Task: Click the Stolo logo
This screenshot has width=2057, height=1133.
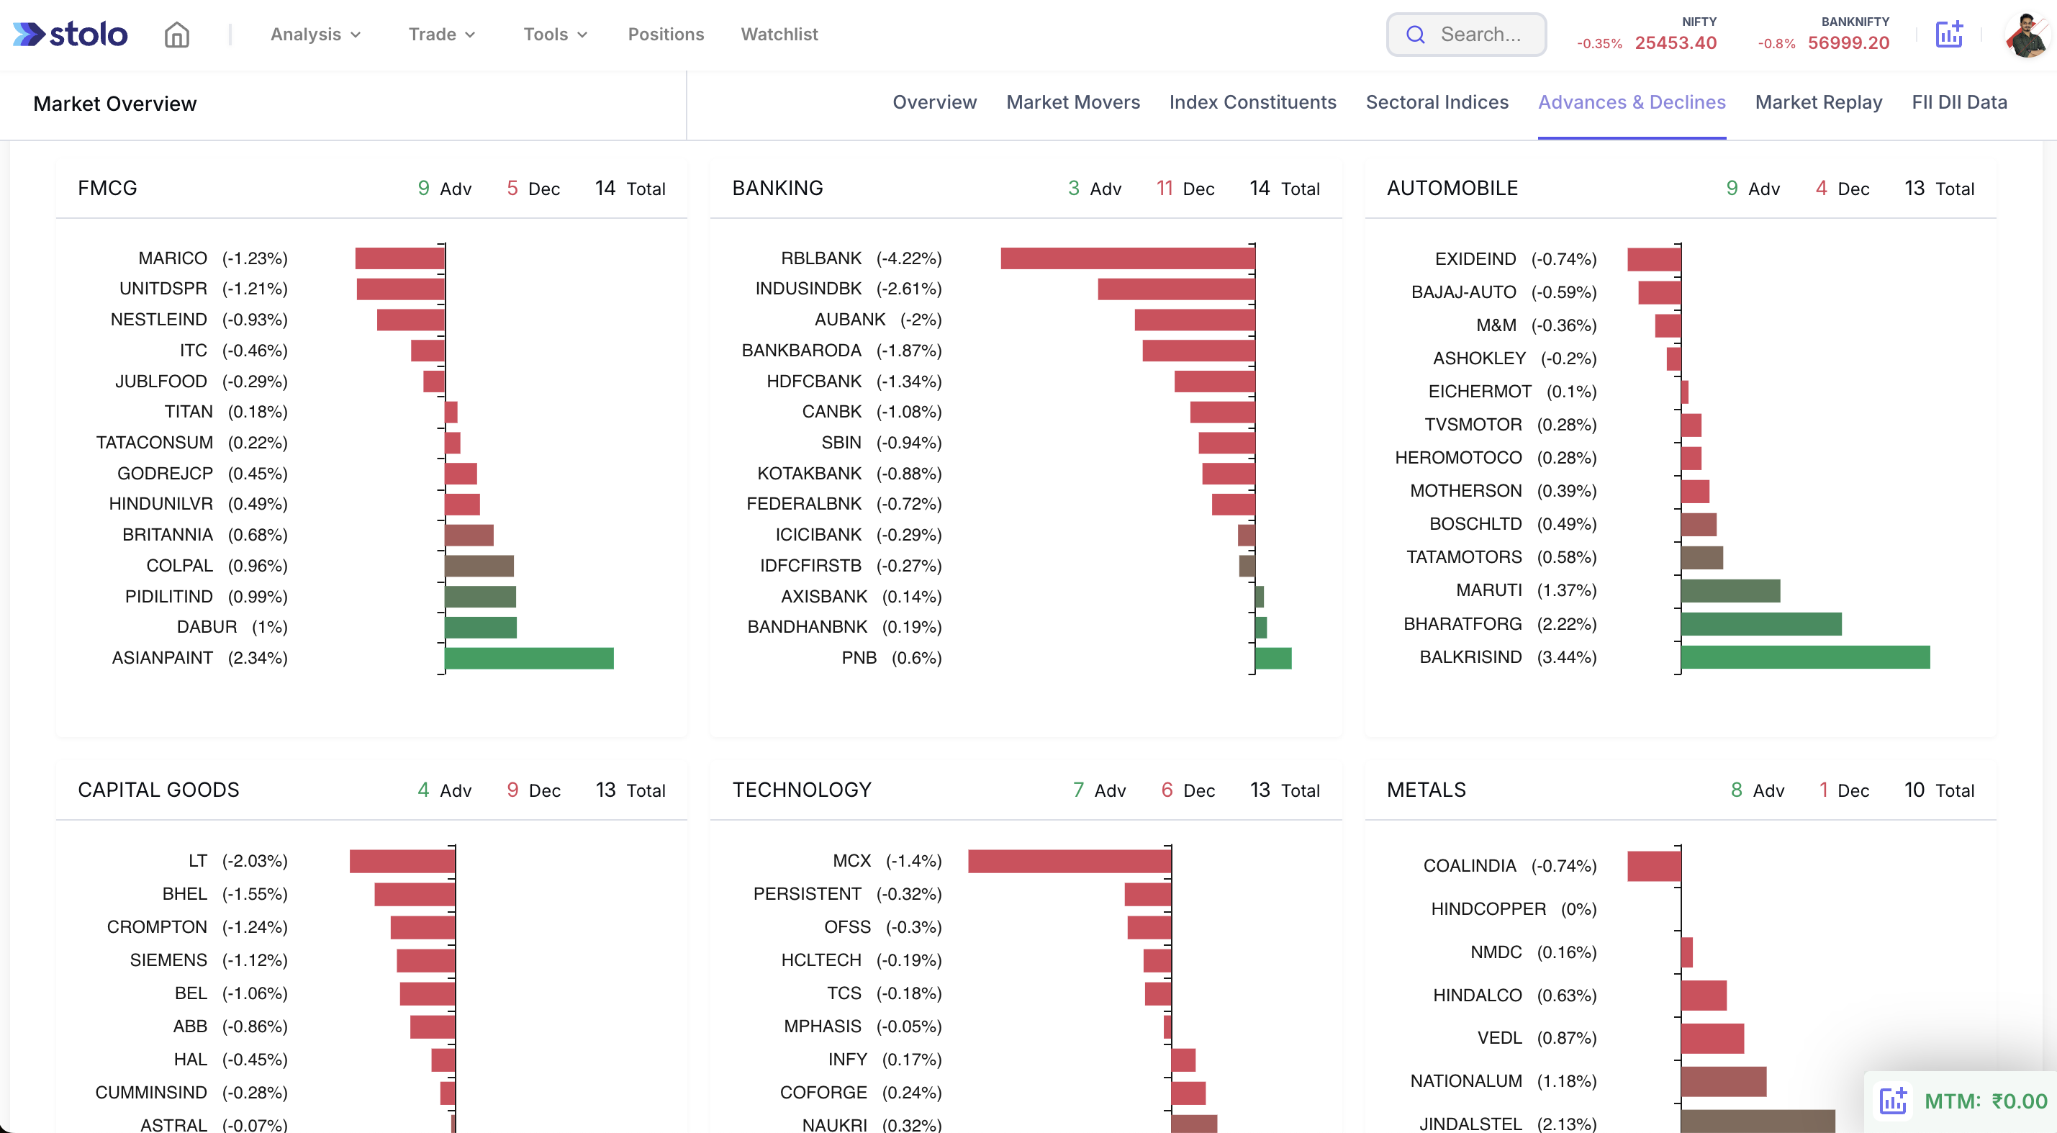Action: pos(71,35)
